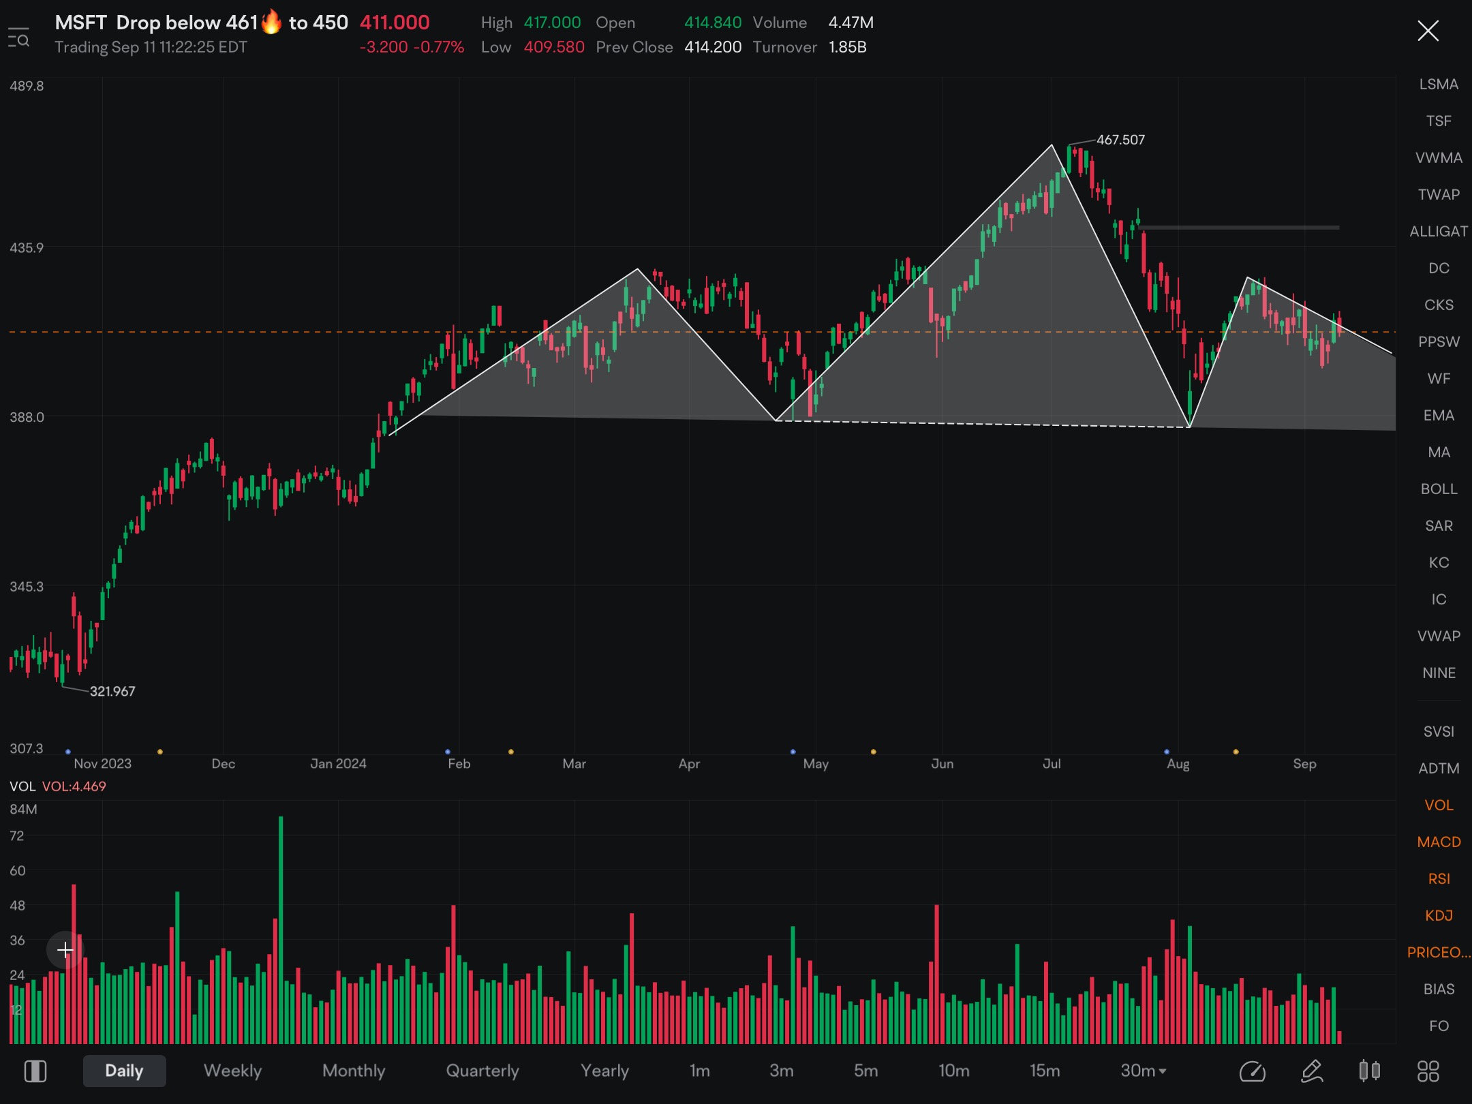This screenshot has width=1472, height=1104.
Task: Enable the ALLIGAT indicator
Action: click(x=1439, y=231)
